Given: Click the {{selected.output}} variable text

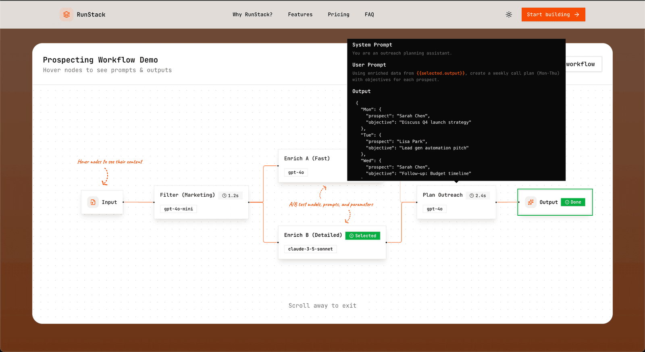Looking at the screenshot, I should click(441, 73).
